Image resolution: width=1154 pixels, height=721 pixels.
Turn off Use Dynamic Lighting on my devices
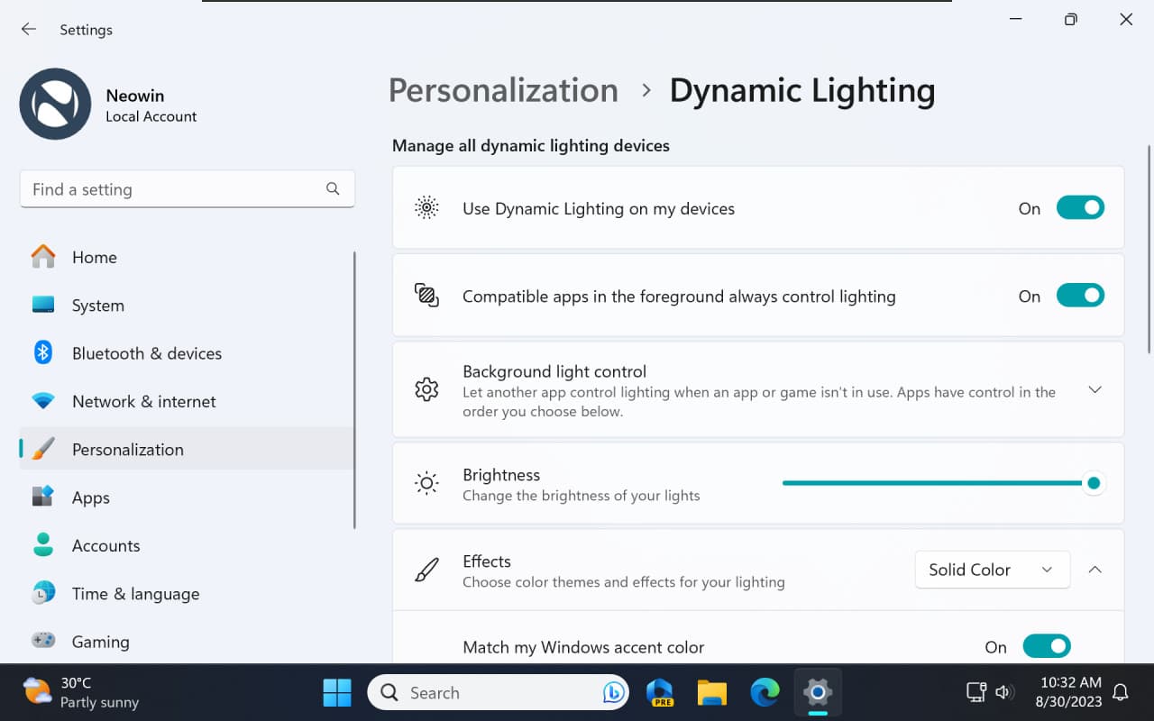1080,207
